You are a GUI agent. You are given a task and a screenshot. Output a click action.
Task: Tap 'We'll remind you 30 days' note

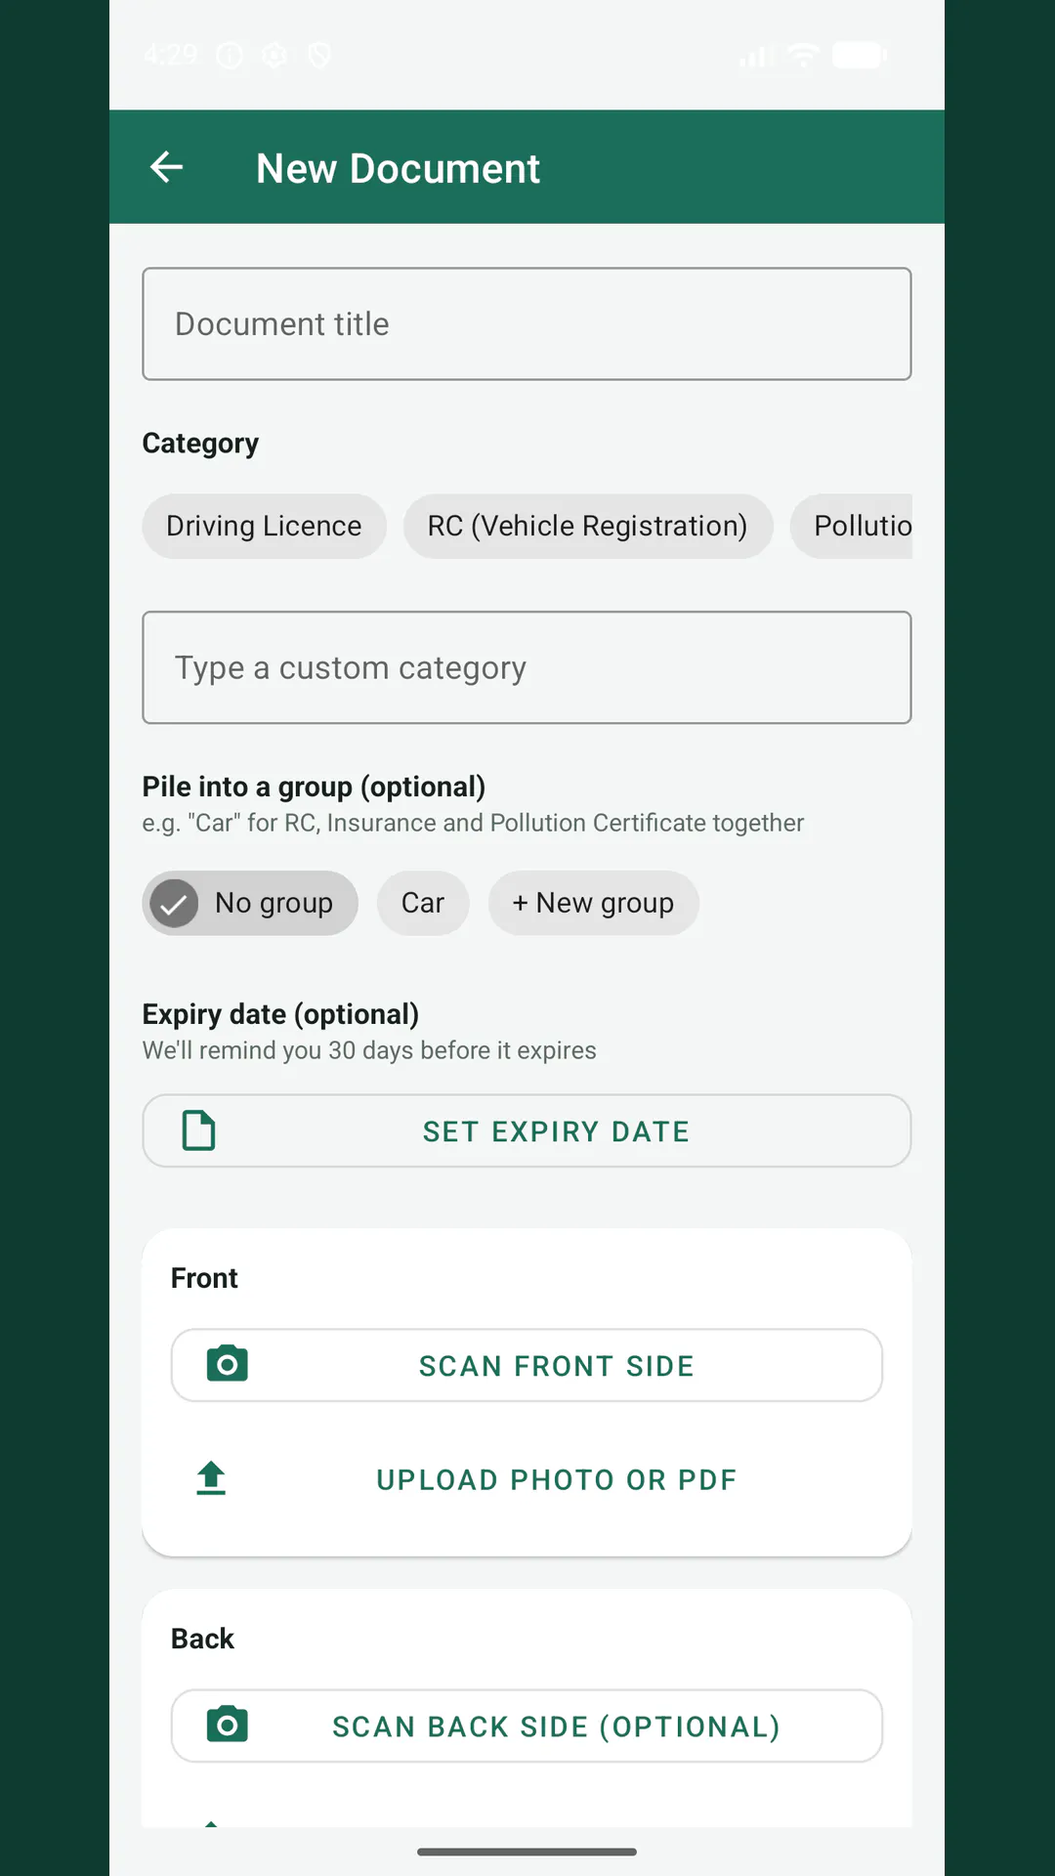coord(369,1050)
